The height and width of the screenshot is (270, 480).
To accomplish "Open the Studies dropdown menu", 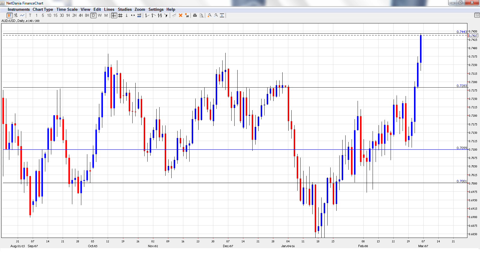I will click(x=124, y=9).
